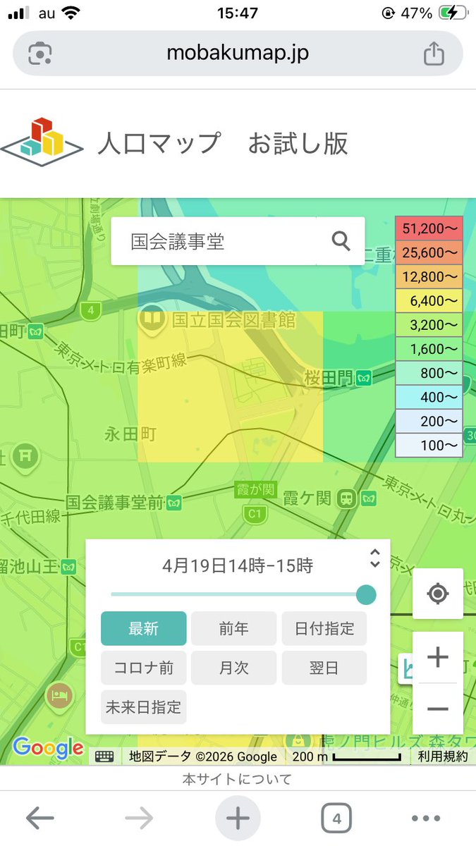Click the 200〜 legend swatch
The width and height of the screenshot is (476, 846).
[429, 421]
